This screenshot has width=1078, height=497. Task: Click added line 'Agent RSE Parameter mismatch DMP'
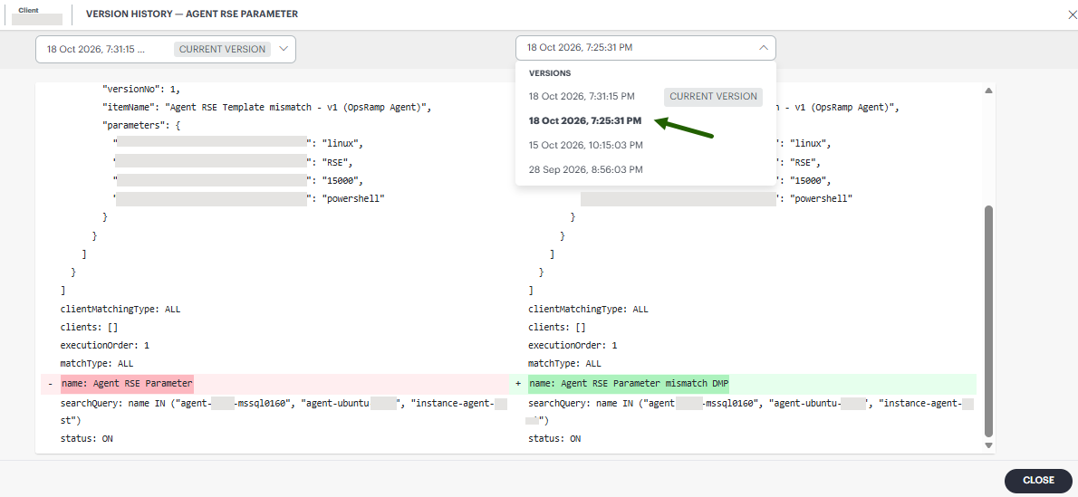[x=629, y=384]
